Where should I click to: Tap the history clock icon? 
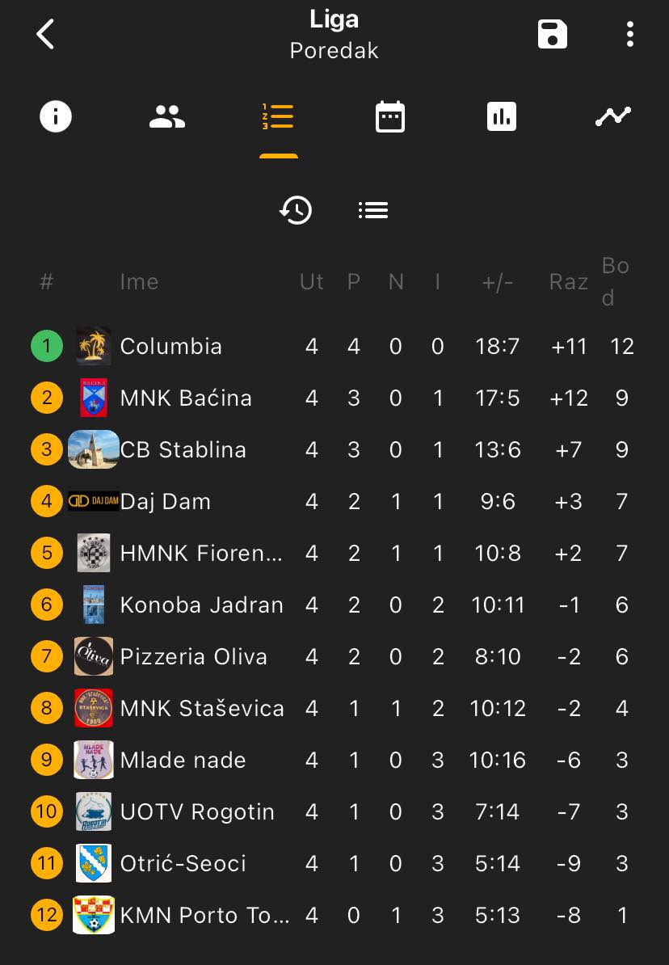(296, 210)
